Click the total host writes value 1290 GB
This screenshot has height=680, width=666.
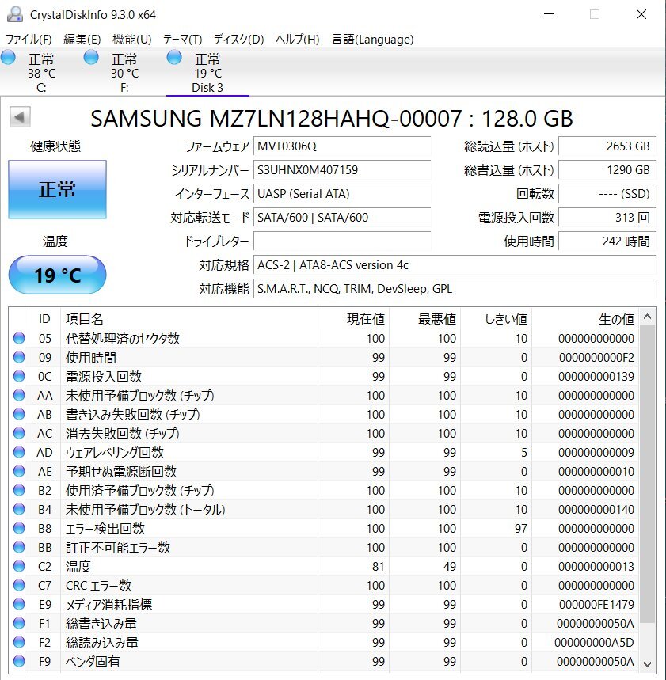tap(607, 170)
